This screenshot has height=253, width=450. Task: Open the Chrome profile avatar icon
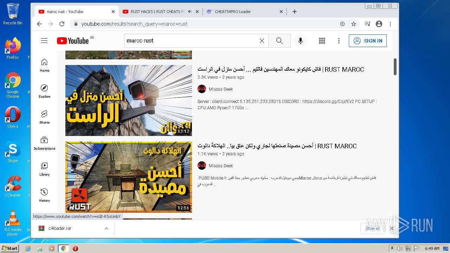(x=379, y=24)
